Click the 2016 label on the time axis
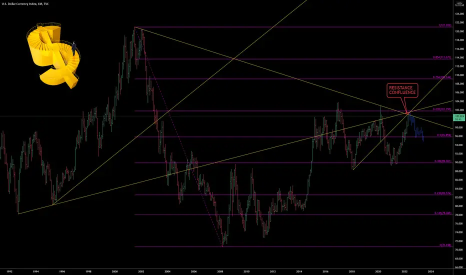 point(325,271)
